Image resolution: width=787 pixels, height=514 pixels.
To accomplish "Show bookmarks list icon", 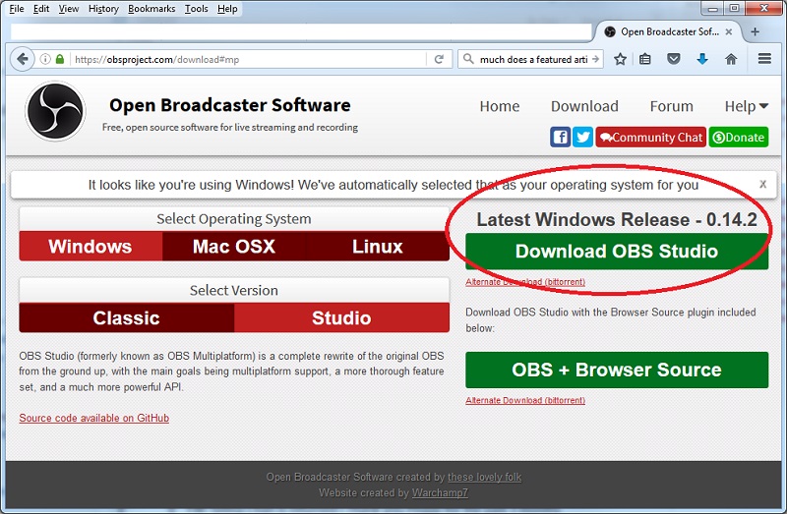I will tap(645, 59).
